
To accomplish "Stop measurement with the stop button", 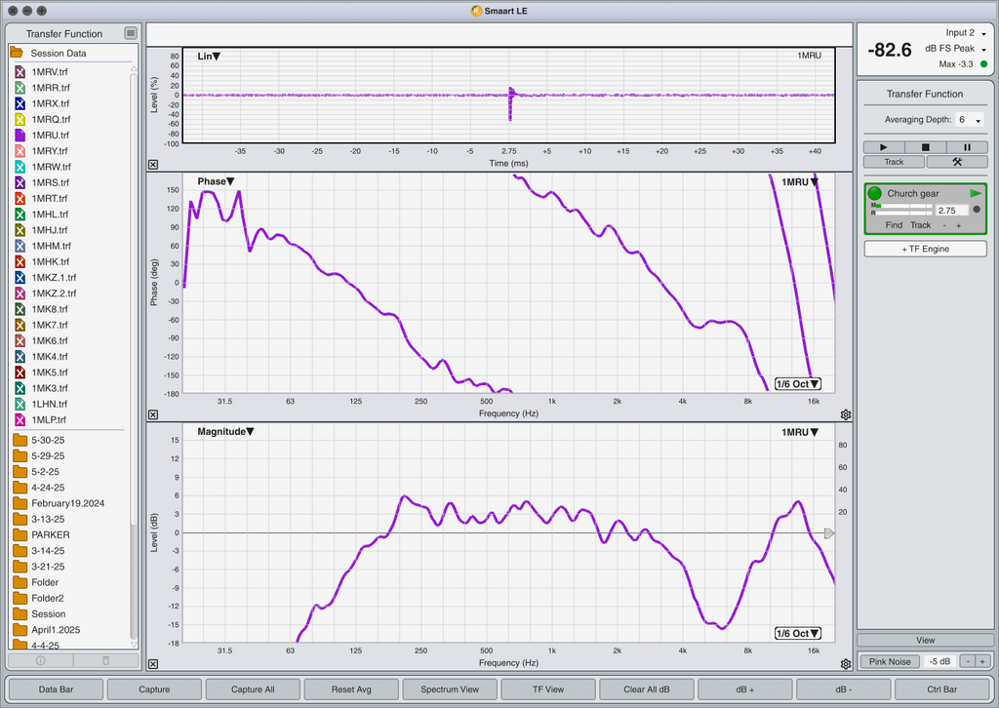I will [x=925, y=147].
